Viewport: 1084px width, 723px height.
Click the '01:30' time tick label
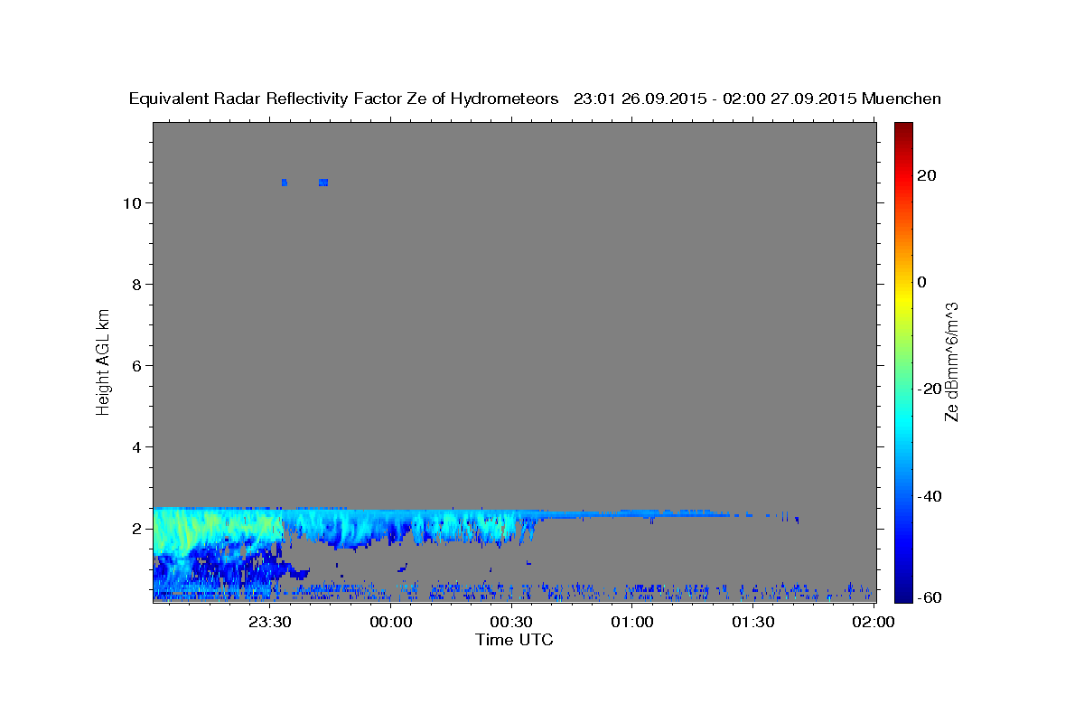coord(752,622)
